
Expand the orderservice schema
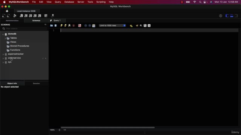(x=3, y=58)
